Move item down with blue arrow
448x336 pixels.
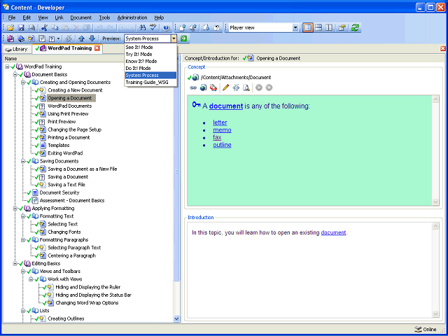click(x=92, y=38)
